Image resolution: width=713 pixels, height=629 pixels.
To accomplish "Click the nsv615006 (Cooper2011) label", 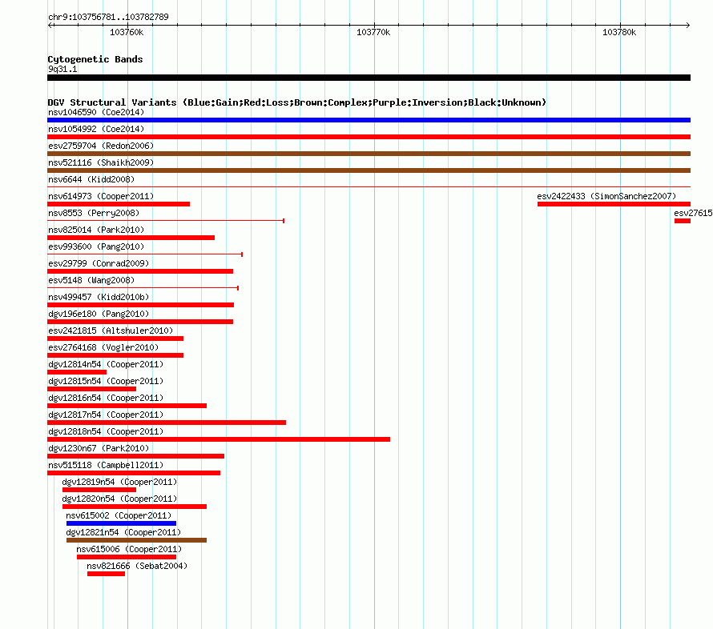I will click(x=129, y=549).
